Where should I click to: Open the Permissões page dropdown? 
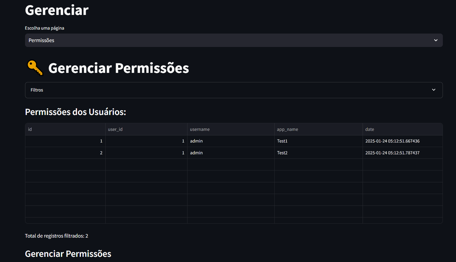click(234, 40)
